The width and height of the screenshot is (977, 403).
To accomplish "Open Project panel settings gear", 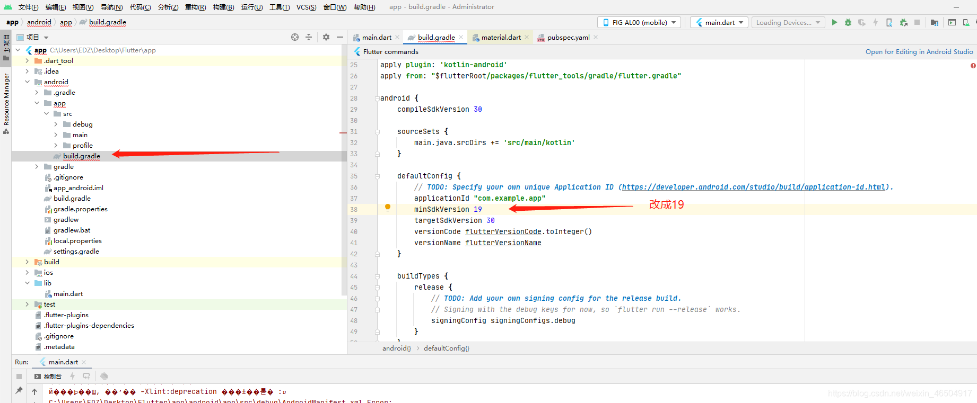I will click(326, 37).
